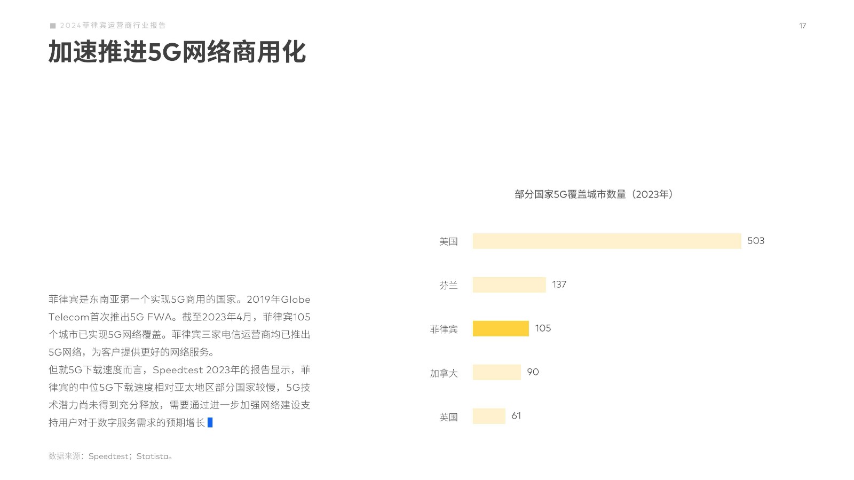Select the 美国 bar in the chart
The height and width of the screenshot is (480, 854).
(x=607, y=241)
